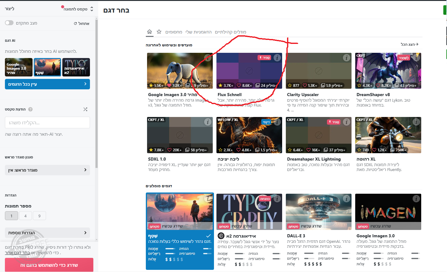Screen dimensions: 447x272
Task: Open info icon on Clarity Upscaler card
Action: 347,58
